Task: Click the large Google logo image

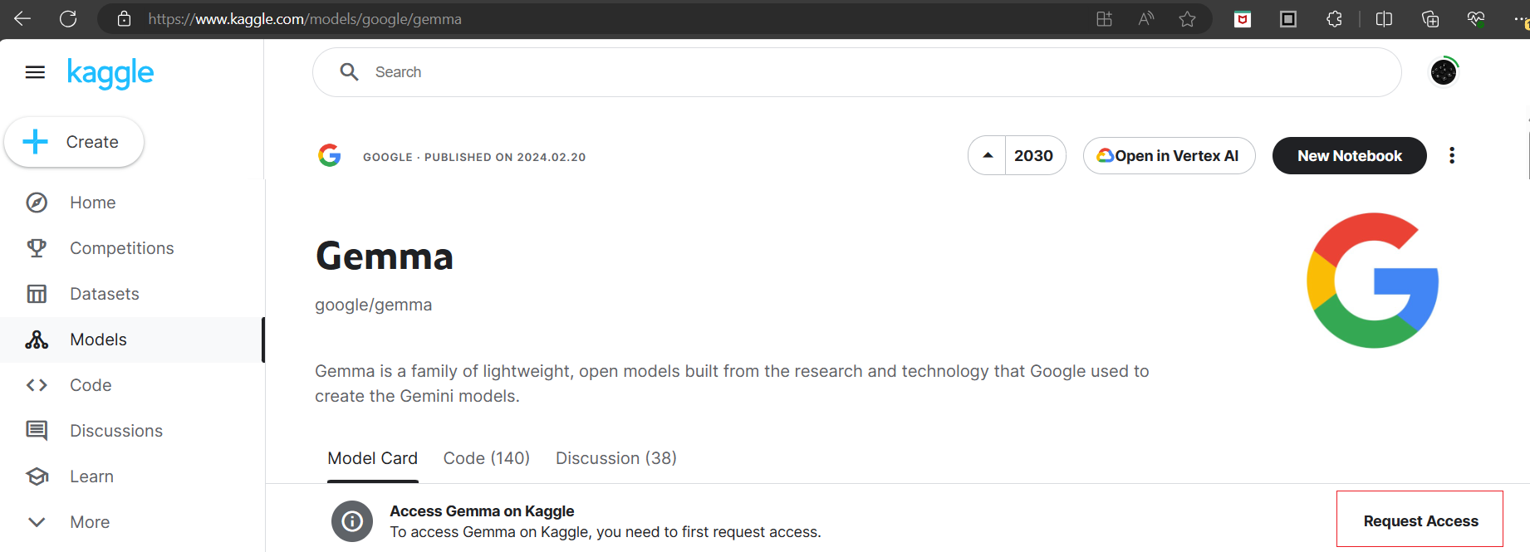Action: [1372, 281]
